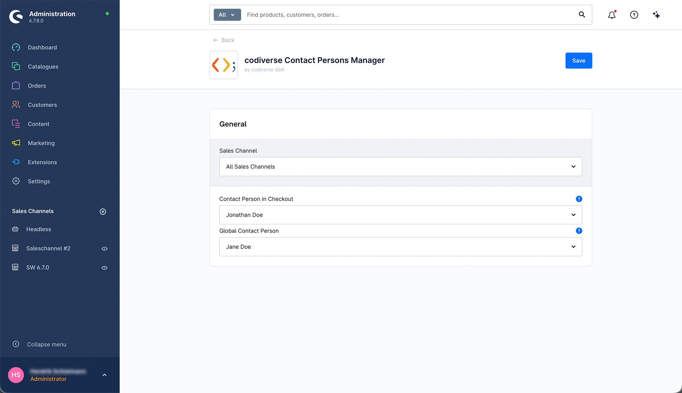
Task: Click the sparkle AI assistant icon
Action: tap(656, 15)
